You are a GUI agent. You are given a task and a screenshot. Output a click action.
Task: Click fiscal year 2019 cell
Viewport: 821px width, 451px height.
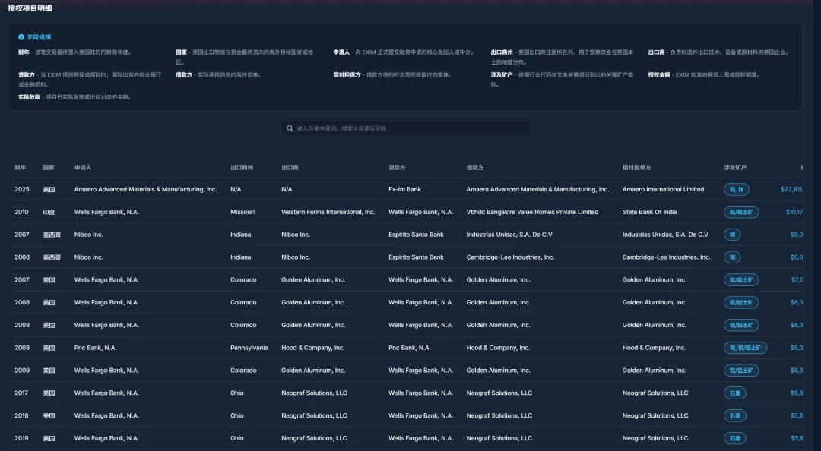pos(21,438)
